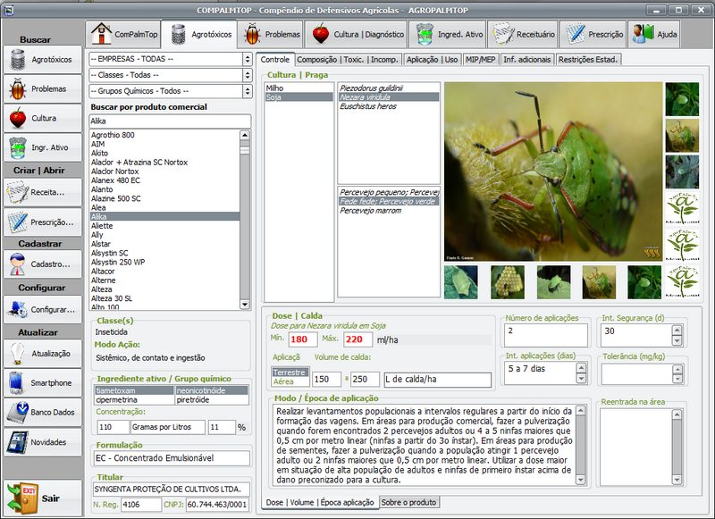Click the Int. Segurança down arrow
This screenshot has height=519, width=715.
click(677, 340)
